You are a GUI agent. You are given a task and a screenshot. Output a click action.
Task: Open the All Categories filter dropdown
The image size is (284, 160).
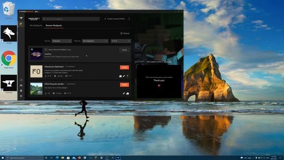pos(95,41)
